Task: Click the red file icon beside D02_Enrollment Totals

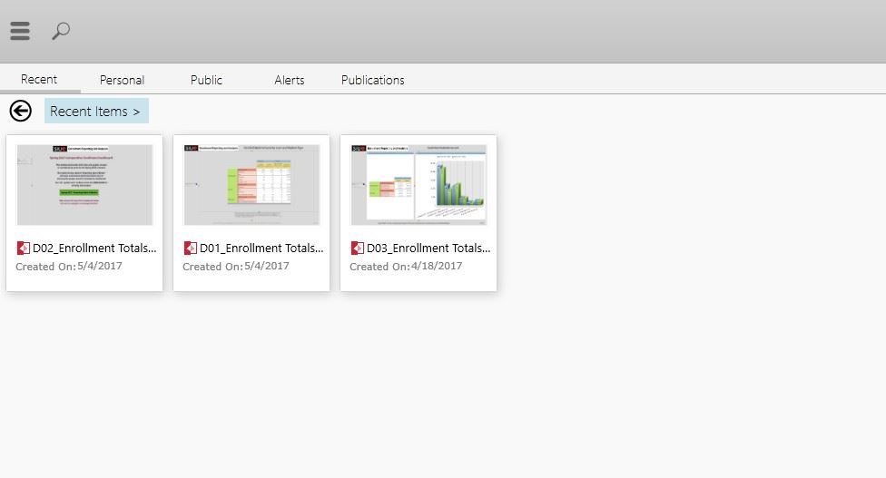Action: click(x=24, y=248)
